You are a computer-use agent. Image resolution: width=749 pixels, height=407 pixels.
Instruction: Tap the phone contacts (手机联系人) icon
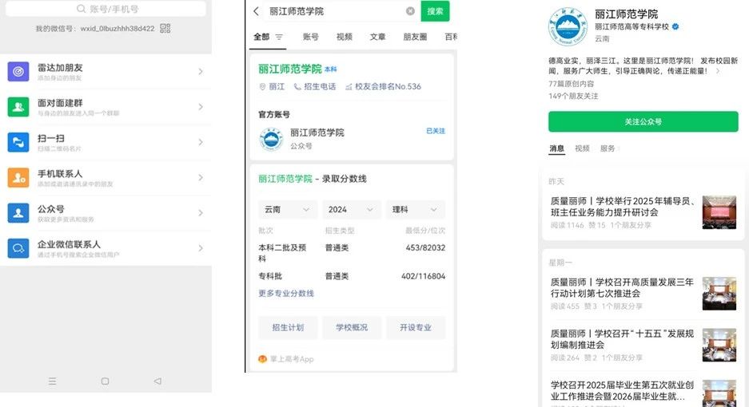(x=18, y=177)
